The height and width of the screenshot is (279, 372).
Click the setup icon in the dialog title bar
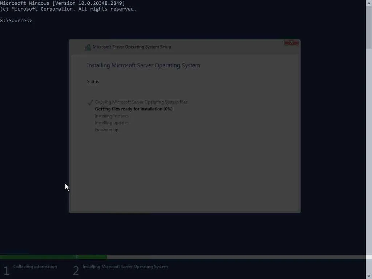pos(88,47)
